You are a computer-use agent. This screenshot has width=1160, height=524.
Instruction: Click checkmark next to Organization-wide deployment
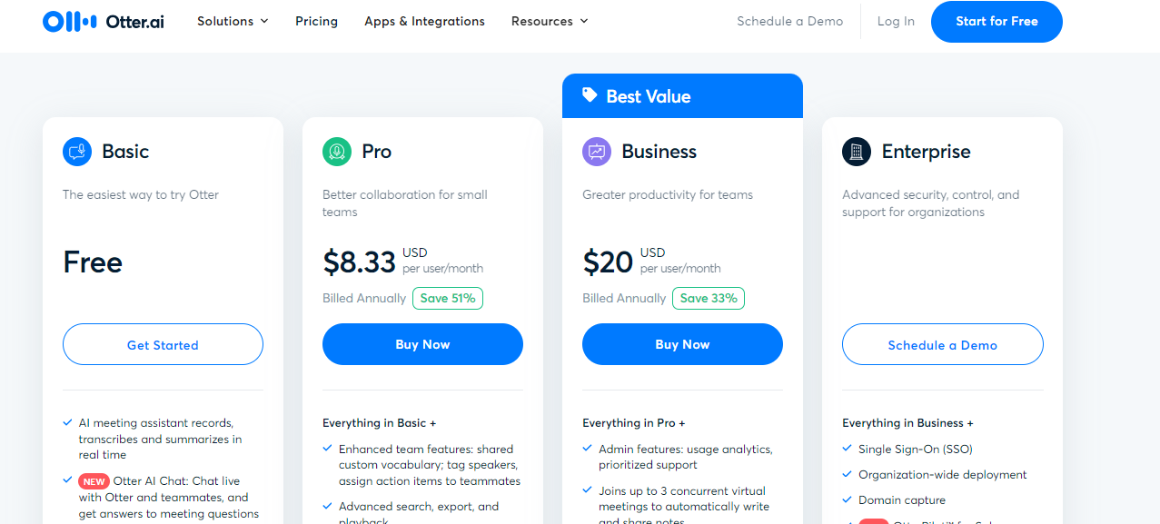848,474
